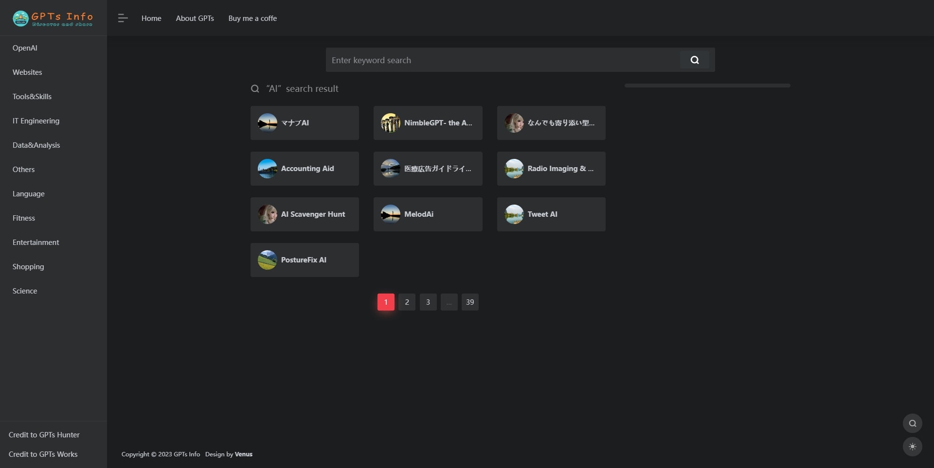Viewport: 934px width, 468px height.
Task: Click the AI Scavenger Hunt avatar image
Action: 268,214
